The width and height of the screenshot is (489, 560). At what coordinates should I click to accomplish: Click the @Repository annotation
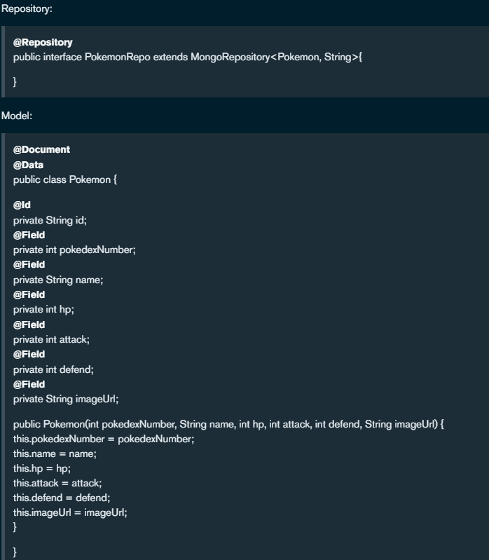point(43,43)
